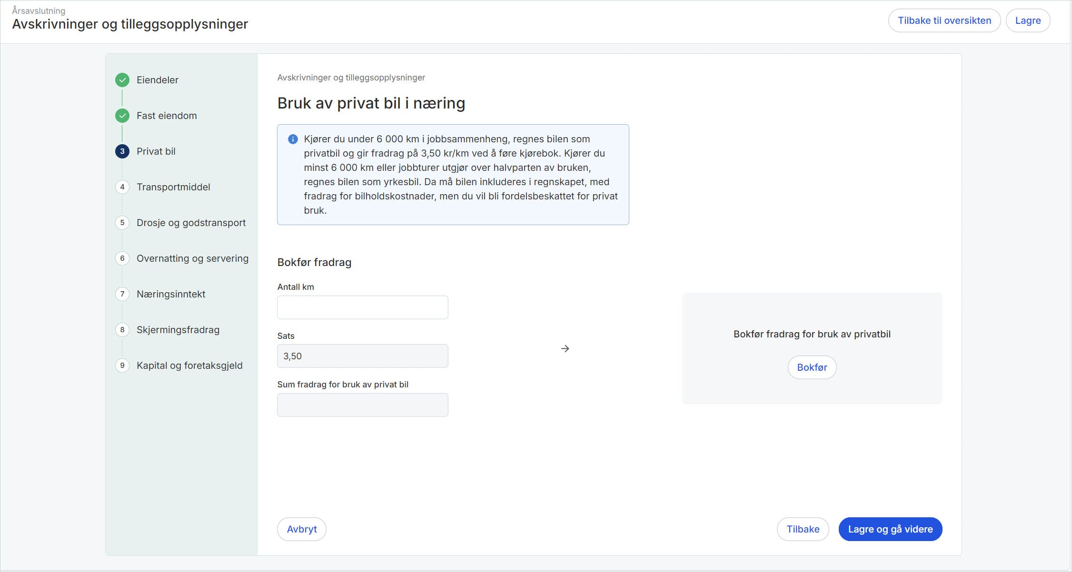Click the blue info icon in notice
1072x572 pixels.
293,139
